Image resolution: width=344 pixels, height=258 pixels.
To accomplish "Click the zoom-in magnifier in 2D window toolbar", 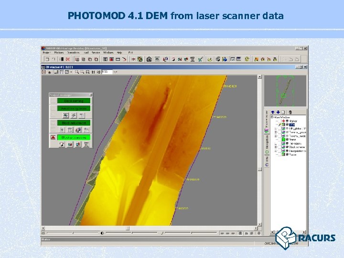I will 77,72.
